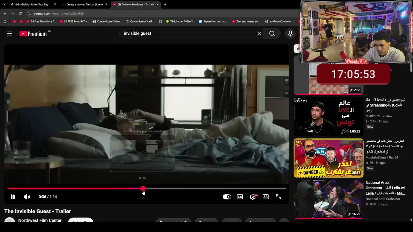Open Convertisseur Video bookmark
Image resolution: width=413 pixels, height=232 pixels.
coord(107,22)
